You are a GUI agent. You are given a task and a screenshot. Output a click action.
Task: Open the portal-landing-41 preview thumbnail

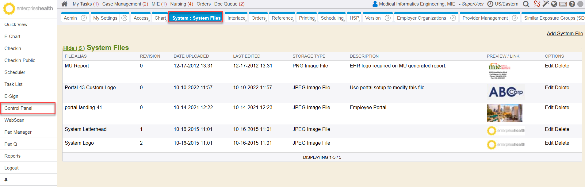[504, 113]
